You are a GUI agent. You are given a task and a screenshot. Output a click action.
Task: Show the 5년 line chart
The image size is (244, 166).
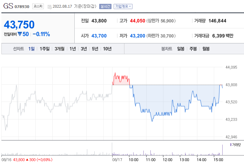coord(95,49)
